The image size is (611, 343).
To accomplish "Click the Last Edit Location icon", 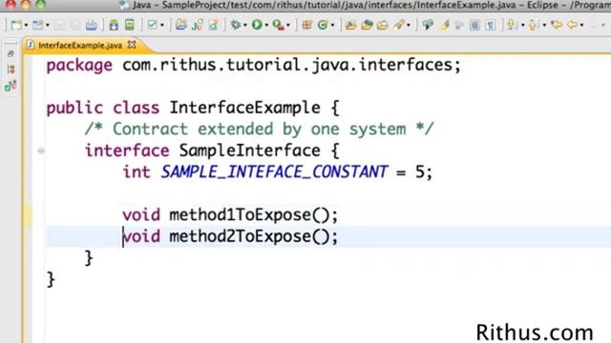I will [x=557, y=26].
